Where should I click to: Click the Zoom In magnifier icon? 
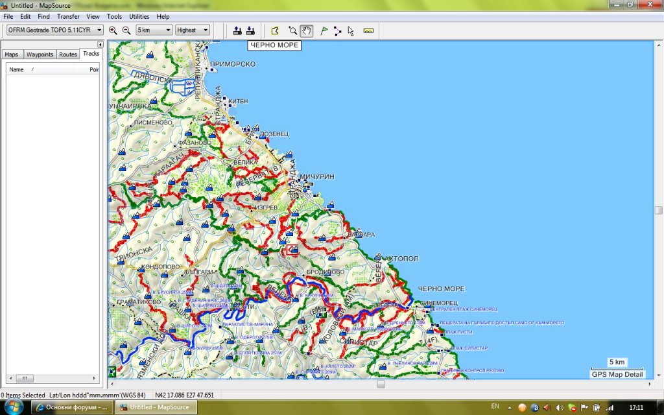click(113, 30)
